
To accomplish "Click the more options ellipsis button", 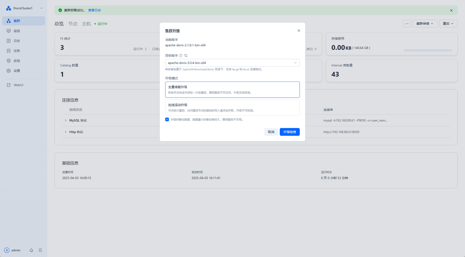I will point(407,23).
